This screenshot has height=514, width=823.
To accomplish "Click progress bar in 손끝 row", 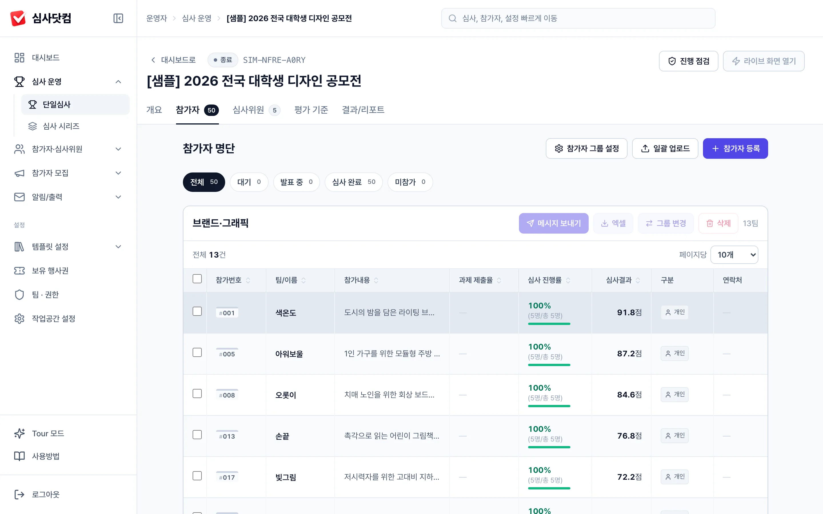I will tap(549, 447).
